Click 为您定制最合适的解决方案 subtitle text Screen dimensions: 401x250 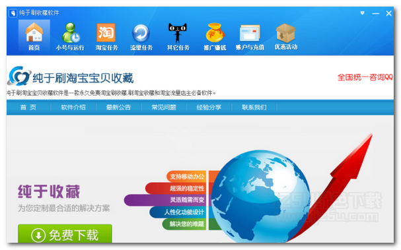64,208
